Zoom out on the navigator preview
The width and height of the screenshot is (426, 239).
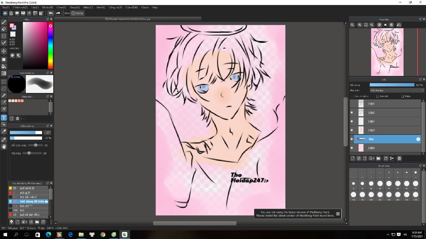click(x=372, y=24)
